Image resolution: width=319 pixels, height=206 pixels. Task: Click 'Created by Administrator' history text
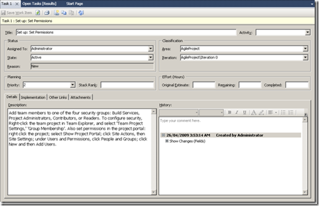click(239, 135)
